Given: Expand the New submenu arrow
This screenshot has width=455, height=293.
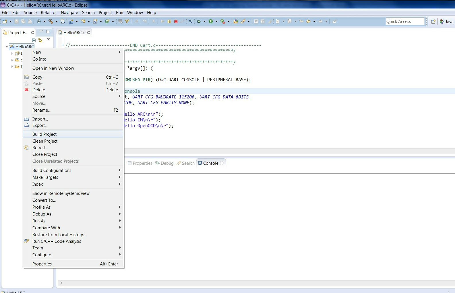Looking at the screenshot, I should click(120, 52).
